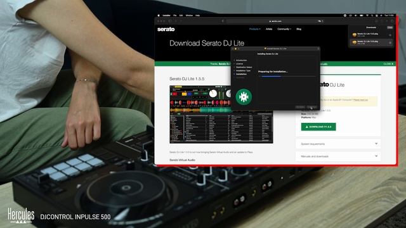This screenshot has height=228, width=406.
Task: Click the installer title bar lock icon
Action: pos(318,49)
